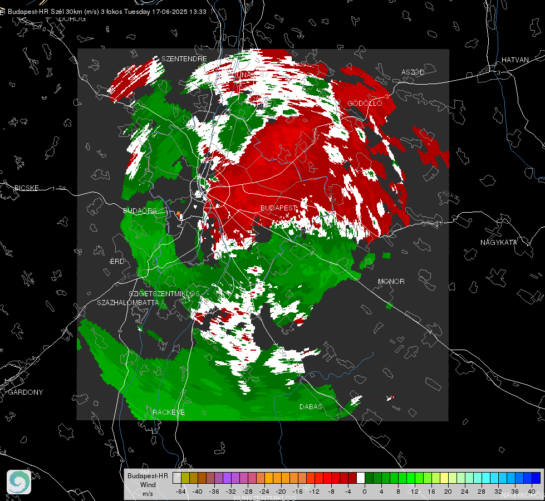The image size is (545, 501).
Task: Click the '-16' legend value
Action: pos(297,492)
